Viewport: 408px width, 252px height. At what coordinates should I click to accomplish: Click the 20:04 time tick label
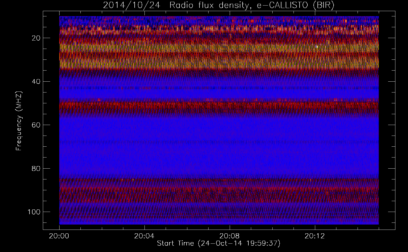144,236
